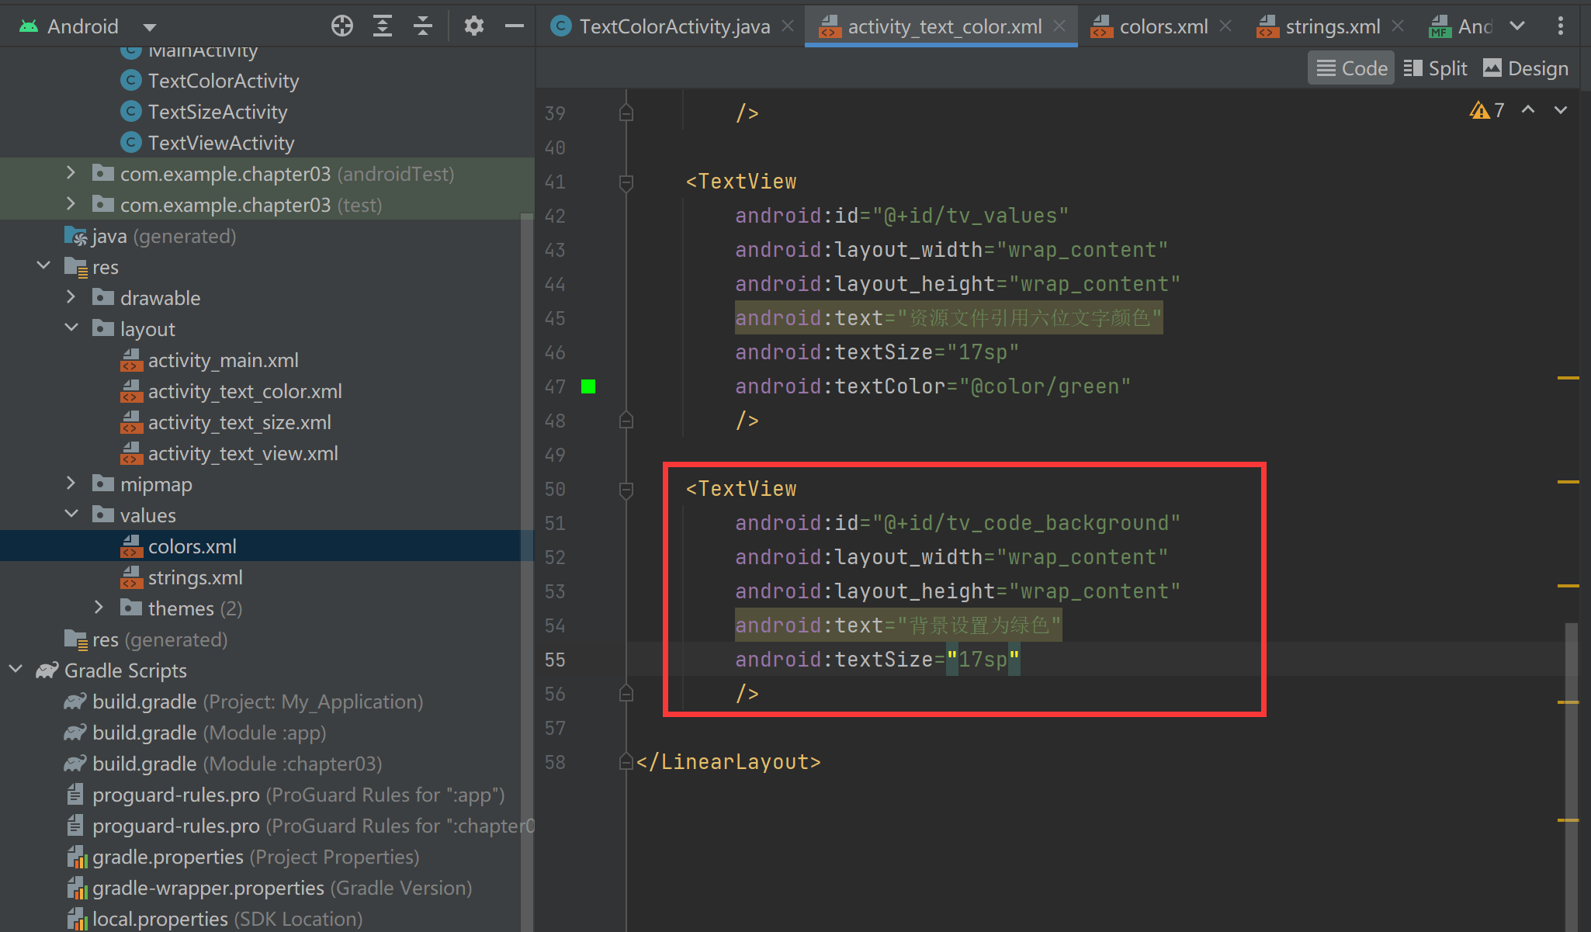The height and width of the screenshot is (932, 1591).
Task: Expand com.example.chapter03 (test) package
Action: click(71, 204)
